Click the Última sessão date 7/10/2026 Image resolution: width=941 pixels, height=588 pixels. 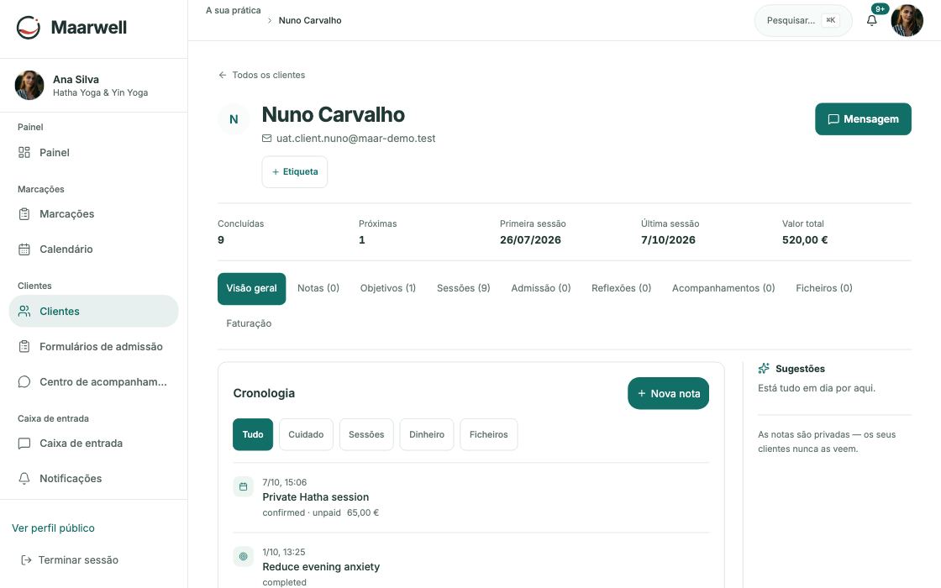click(668, 240)
